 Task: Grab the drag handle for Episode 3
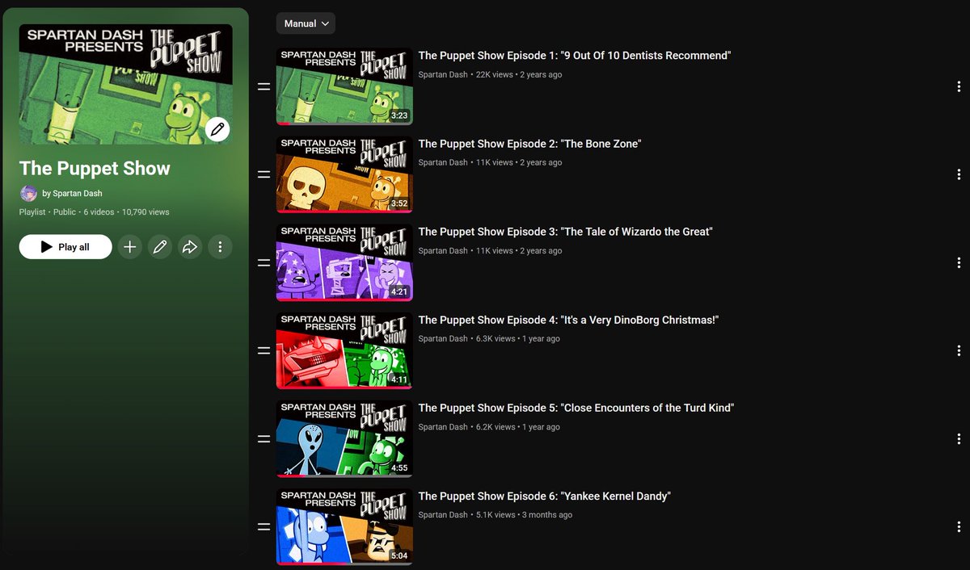coord(264,262)
